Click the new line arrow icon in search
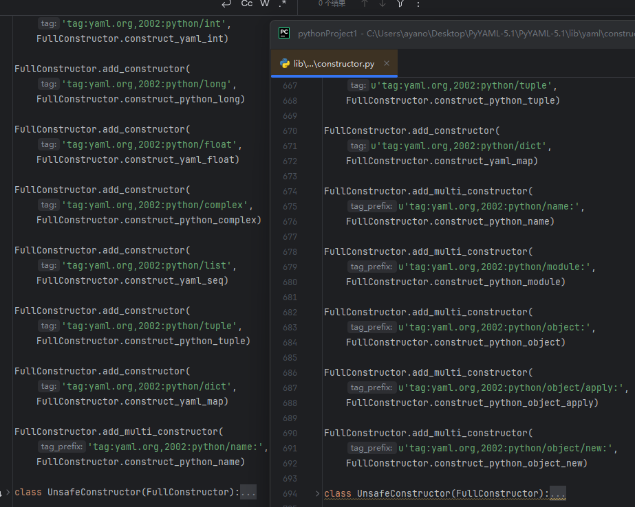The image size is (635, 507). pos(226,4)
